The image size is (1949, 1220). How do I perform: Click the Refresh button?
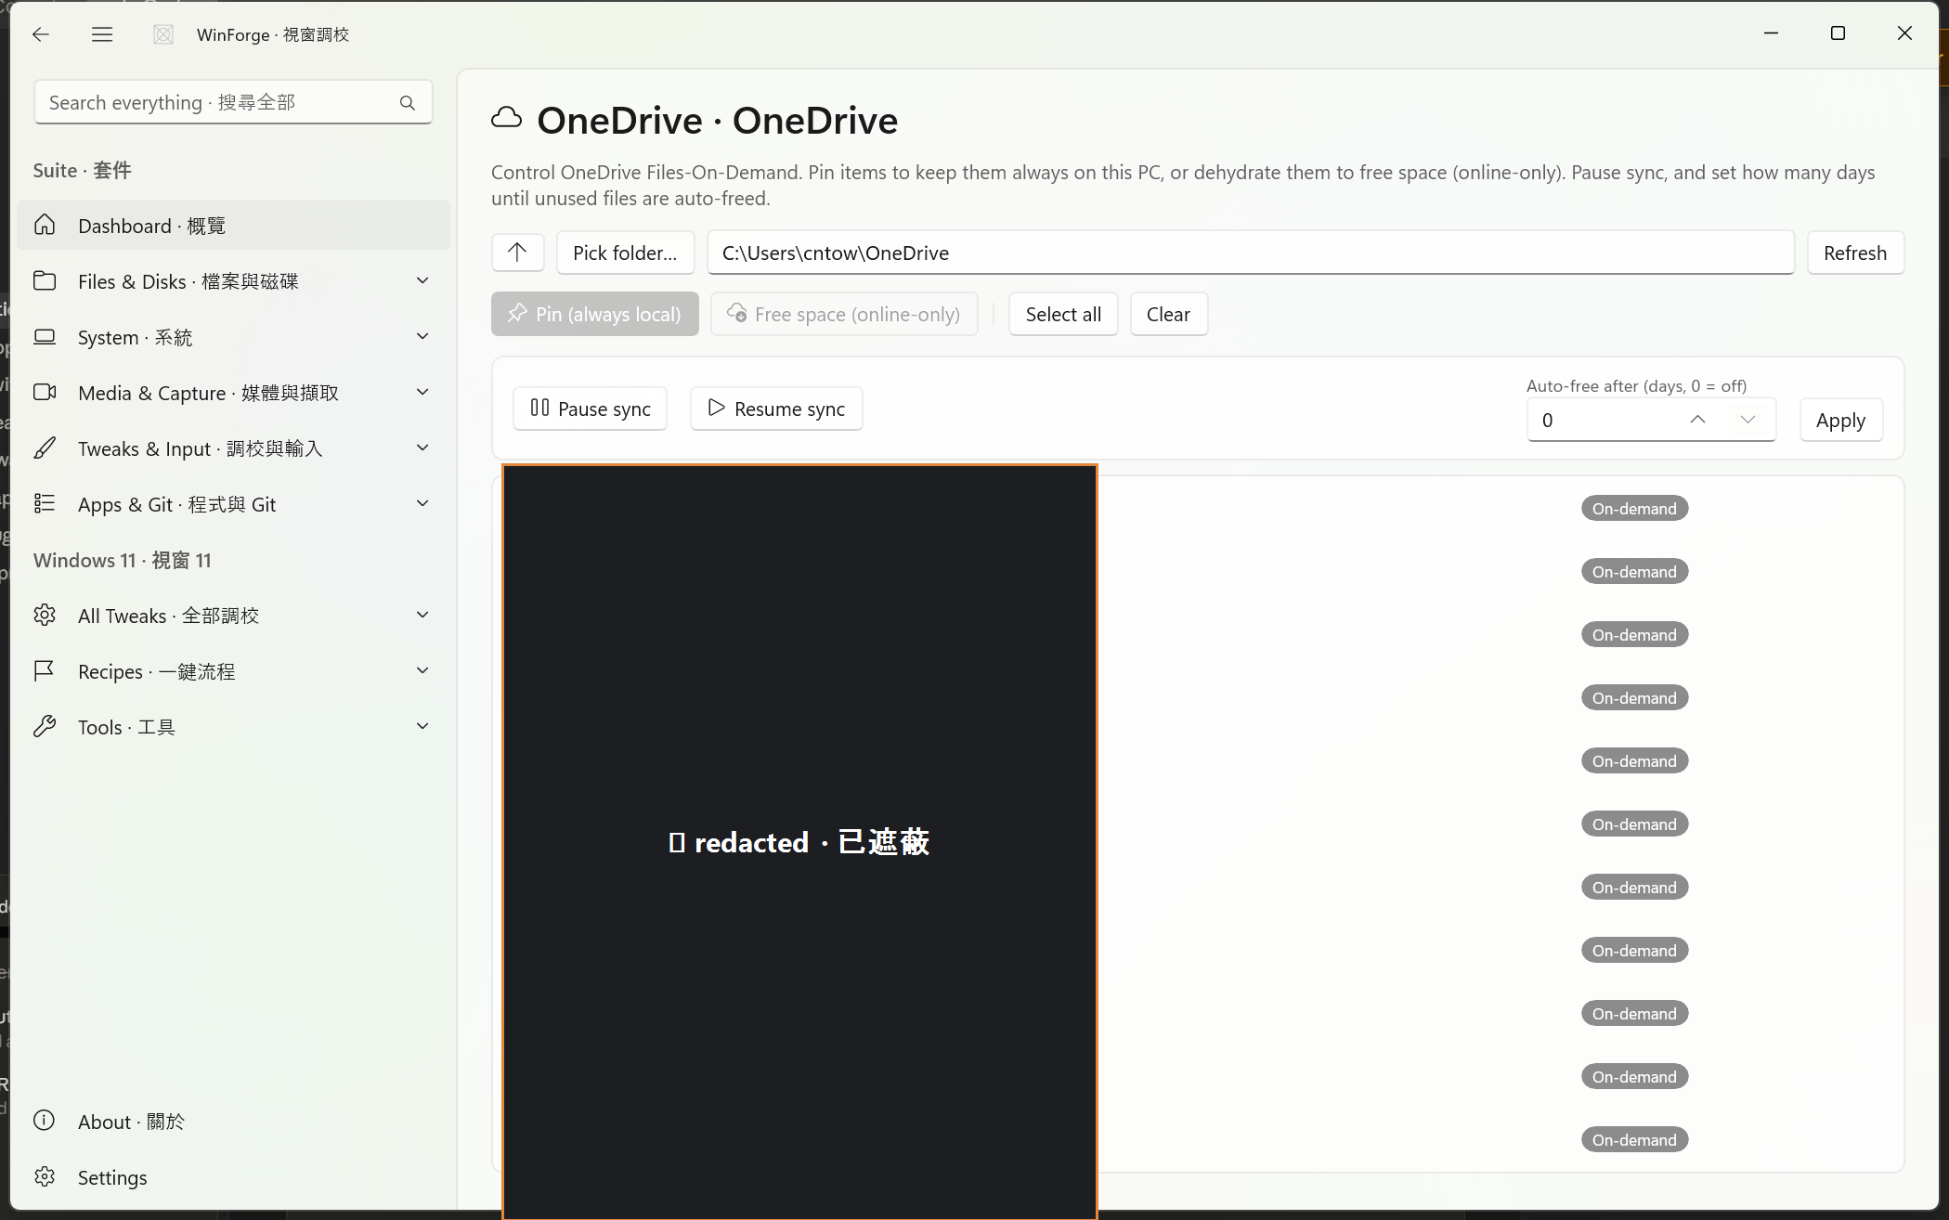(1854, 253)
